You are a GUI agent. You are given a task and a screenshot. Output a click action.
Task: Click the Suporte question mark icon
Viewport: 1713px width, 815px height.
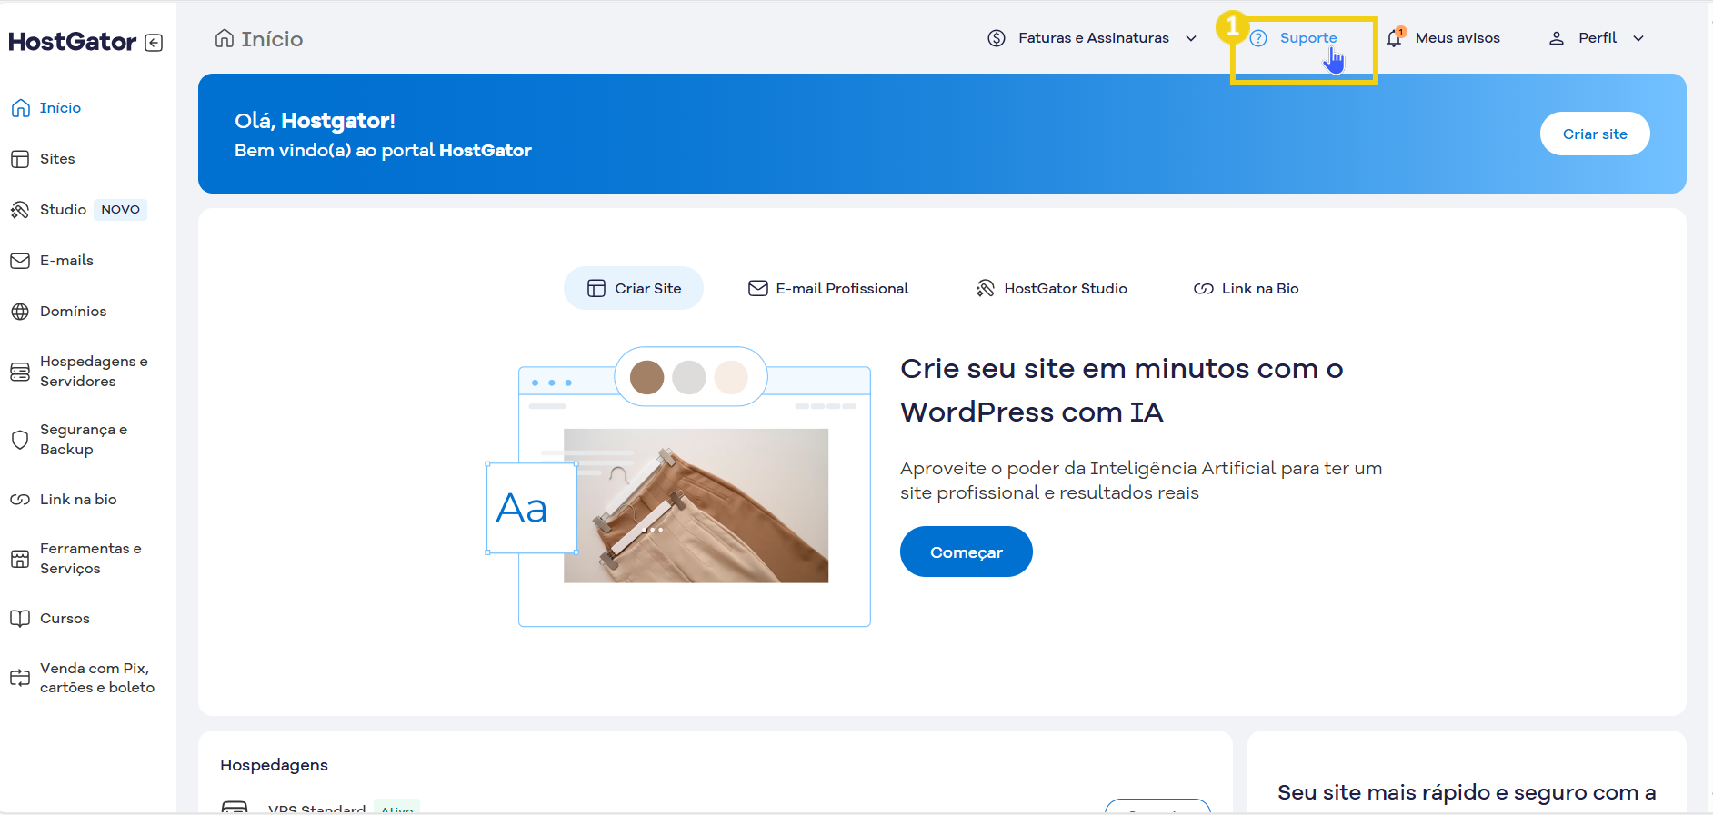coord(1258,38)
